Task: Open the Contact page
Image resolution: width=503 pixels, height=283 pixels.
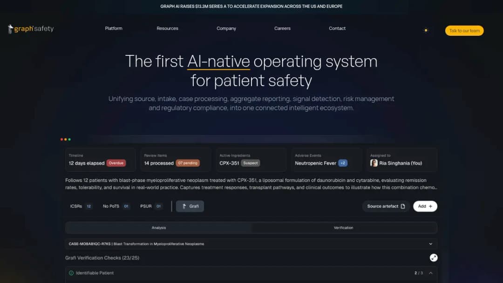Action: coord(337,28)
